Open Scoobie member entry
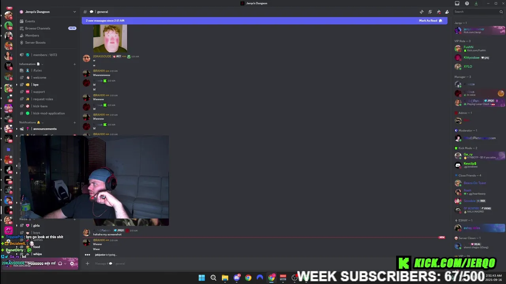506x284 pixels. pyautogui.click(x=479, y=201)
